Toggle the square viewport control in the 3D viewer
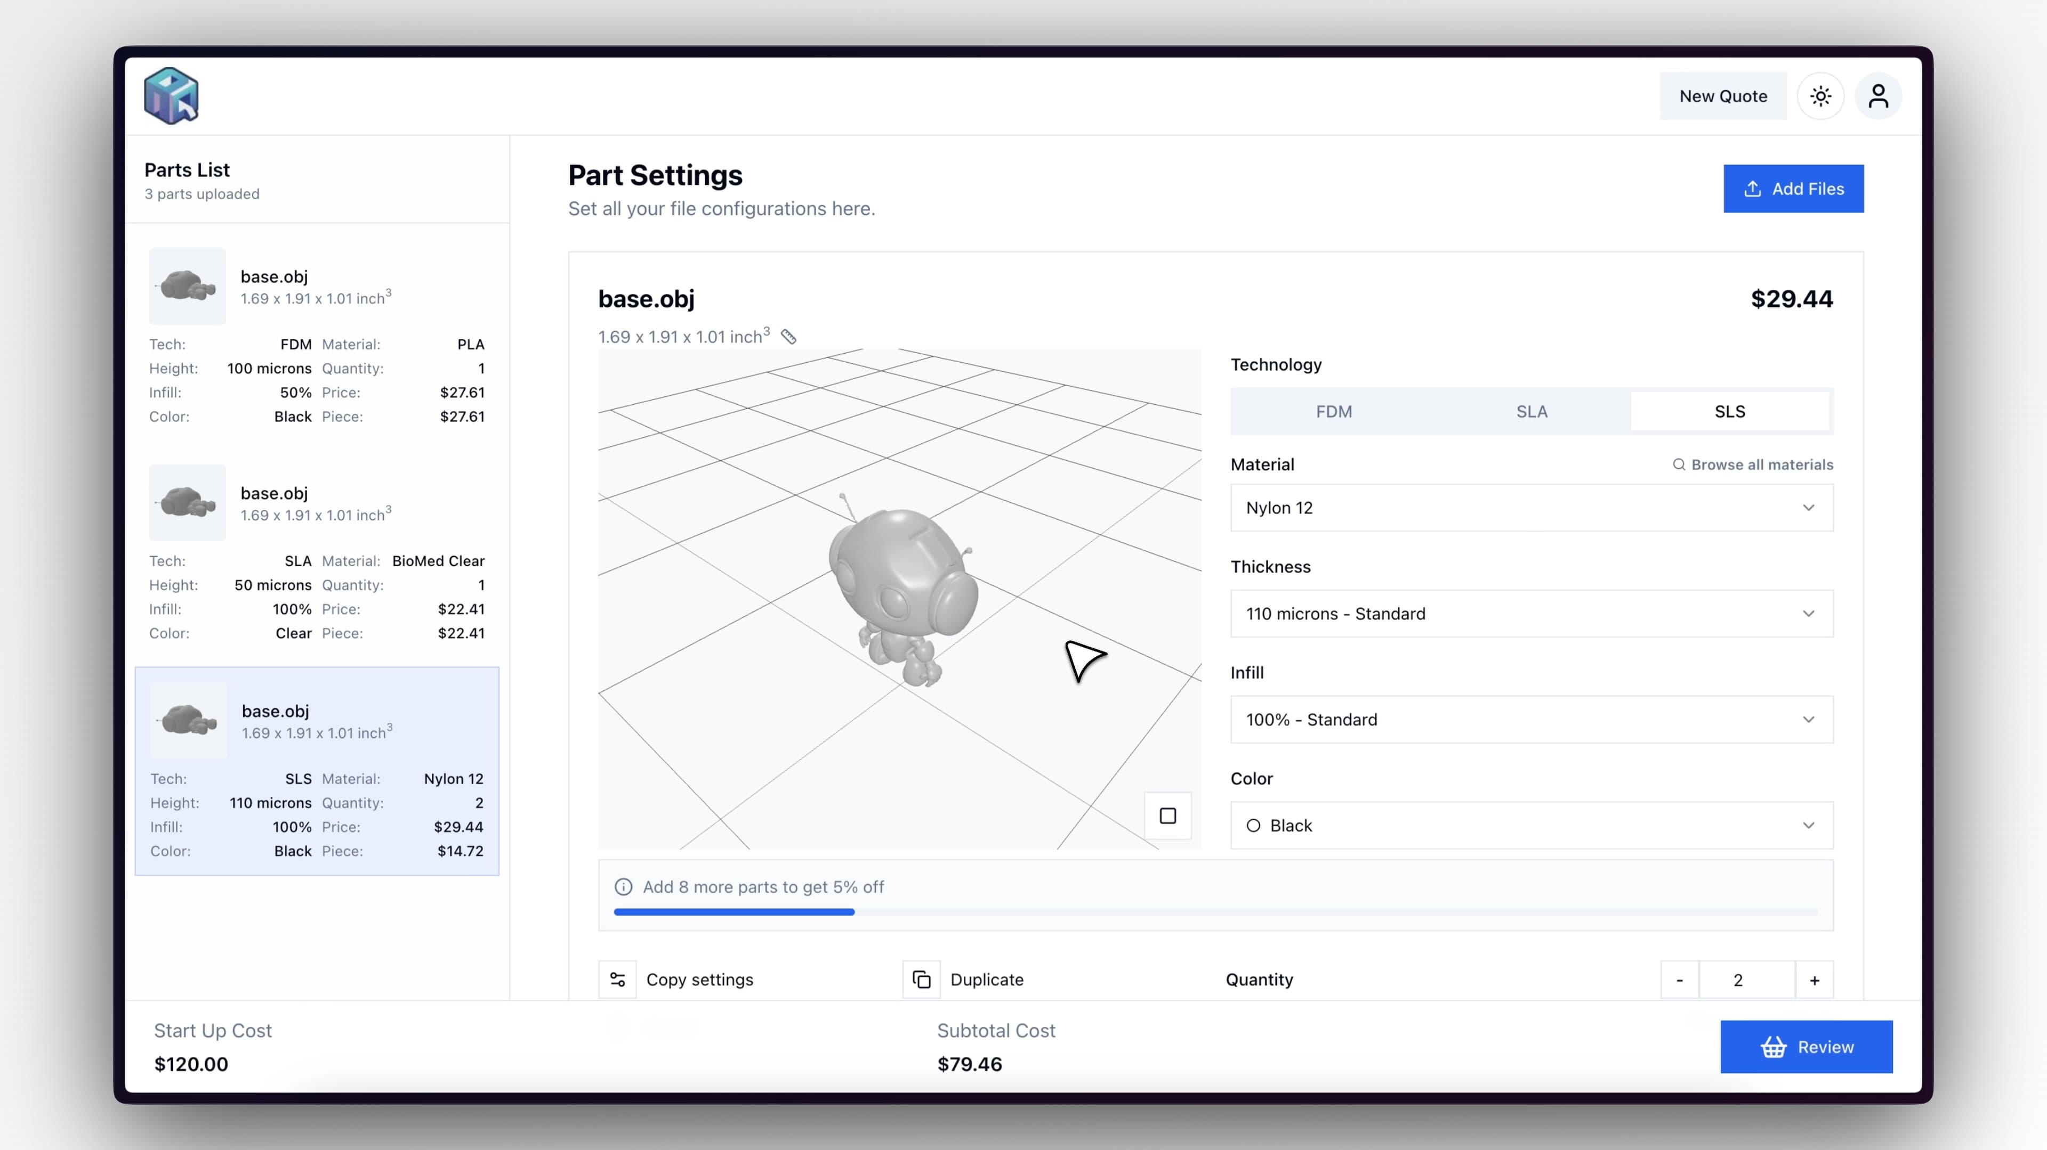The image size is (2047, 1150). (x=1167, y=815)
